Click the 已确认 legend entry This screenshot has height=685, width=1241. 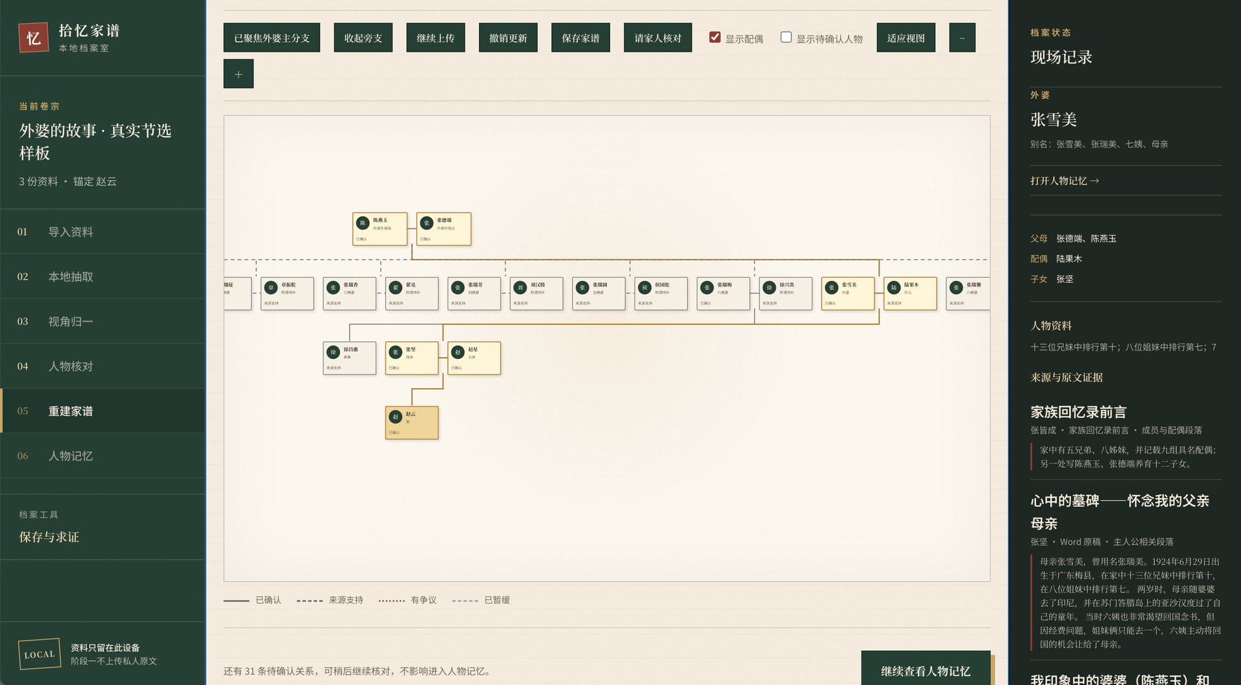coord(252,600)
